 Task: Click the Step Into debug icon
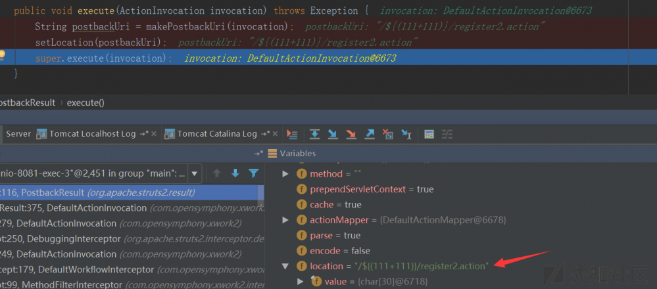(333, 134)
